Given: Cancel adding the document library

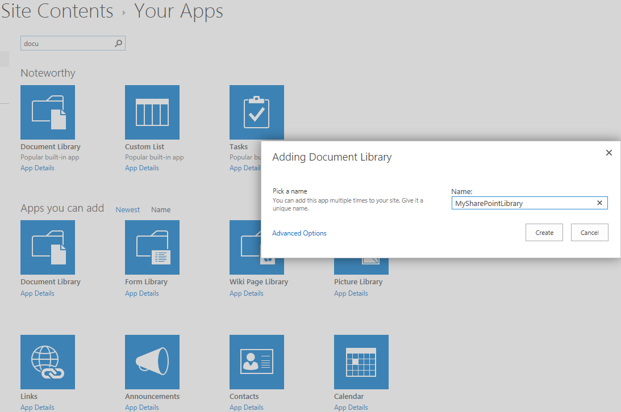Looking at the screenshot, I should pos(589,233).
